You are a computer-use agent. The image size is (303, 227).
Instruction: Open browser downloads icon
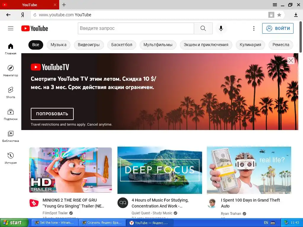(x=296, y=15)
